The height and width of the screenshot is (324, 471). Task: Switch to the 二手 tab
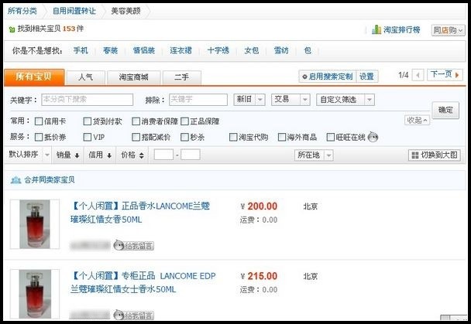pyautogui.click(x=182, y=77)
